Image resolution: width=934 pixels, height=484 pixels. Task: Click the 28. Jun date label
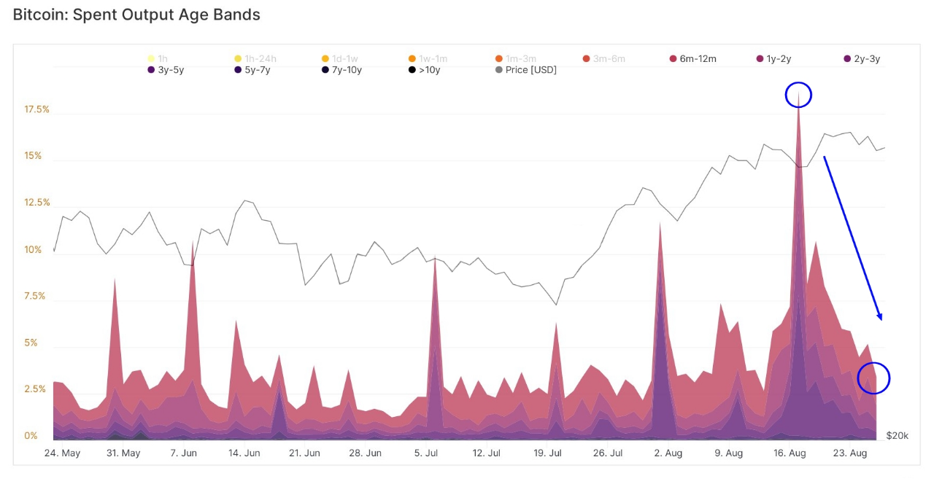pos(364,453)
